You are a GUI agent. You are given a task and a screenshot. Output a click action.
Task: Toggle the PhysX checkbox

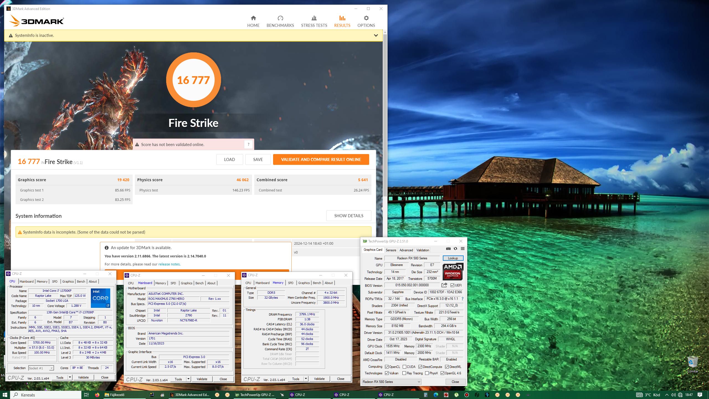click(x=427, y=373)
